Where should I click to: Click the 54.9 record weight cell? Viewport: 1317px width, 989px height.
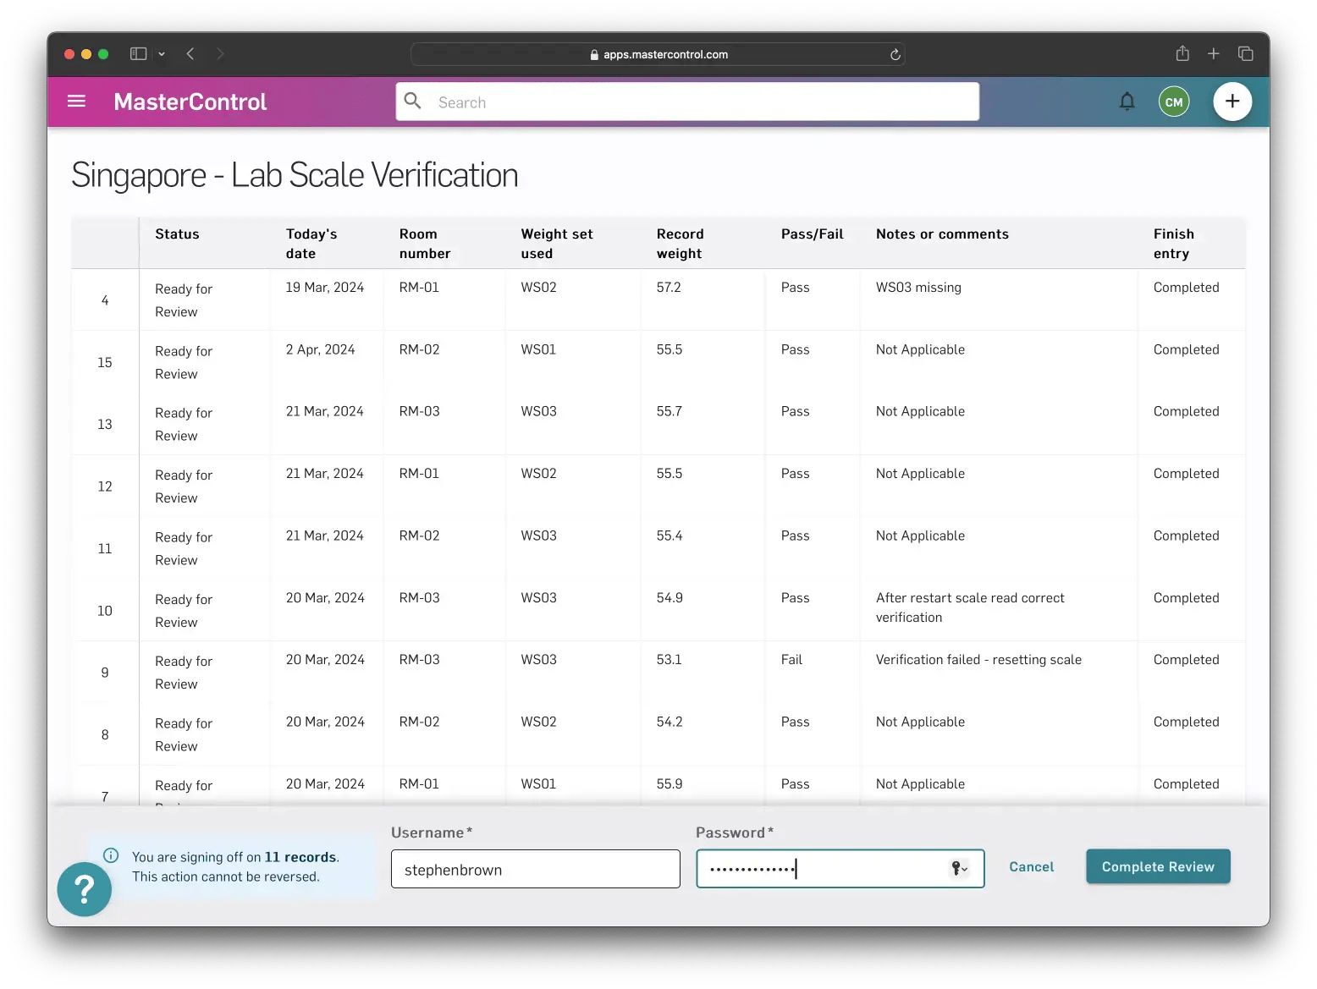tap(670, 598)
